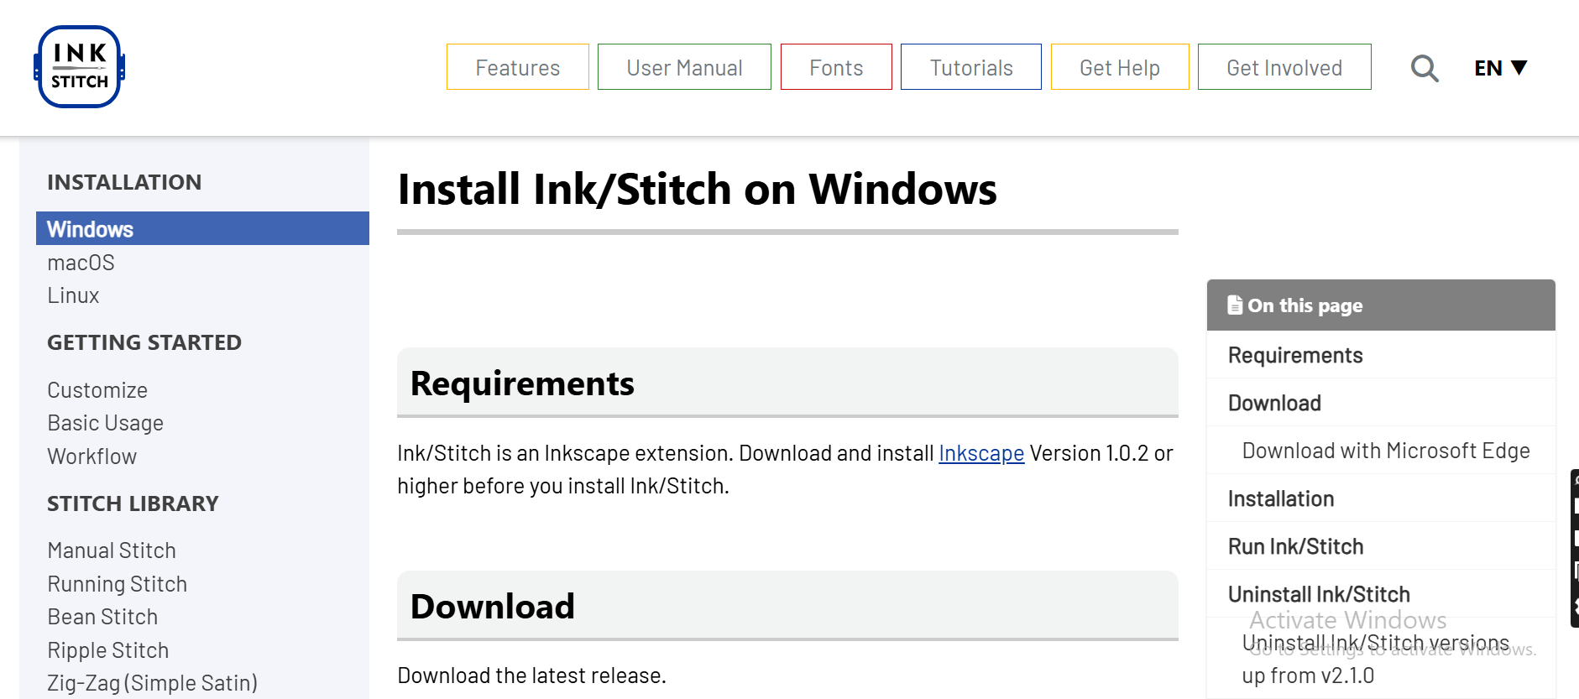The width and height of the screenshot is (1579, 699).
Task: Select Windows in Installation sidebar
Action: click(x=202, y=228)
